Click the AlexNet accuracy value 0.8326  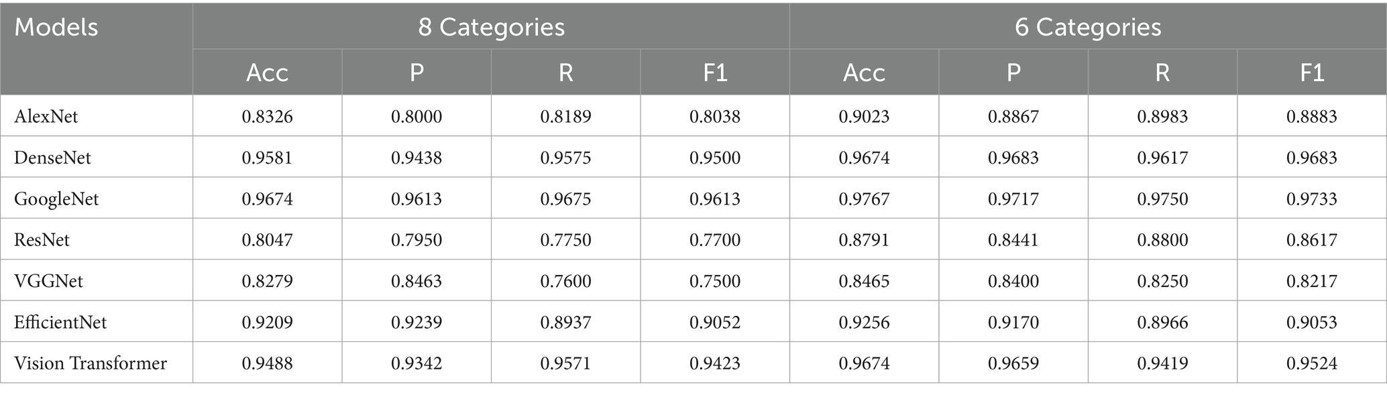pos(267,117)
